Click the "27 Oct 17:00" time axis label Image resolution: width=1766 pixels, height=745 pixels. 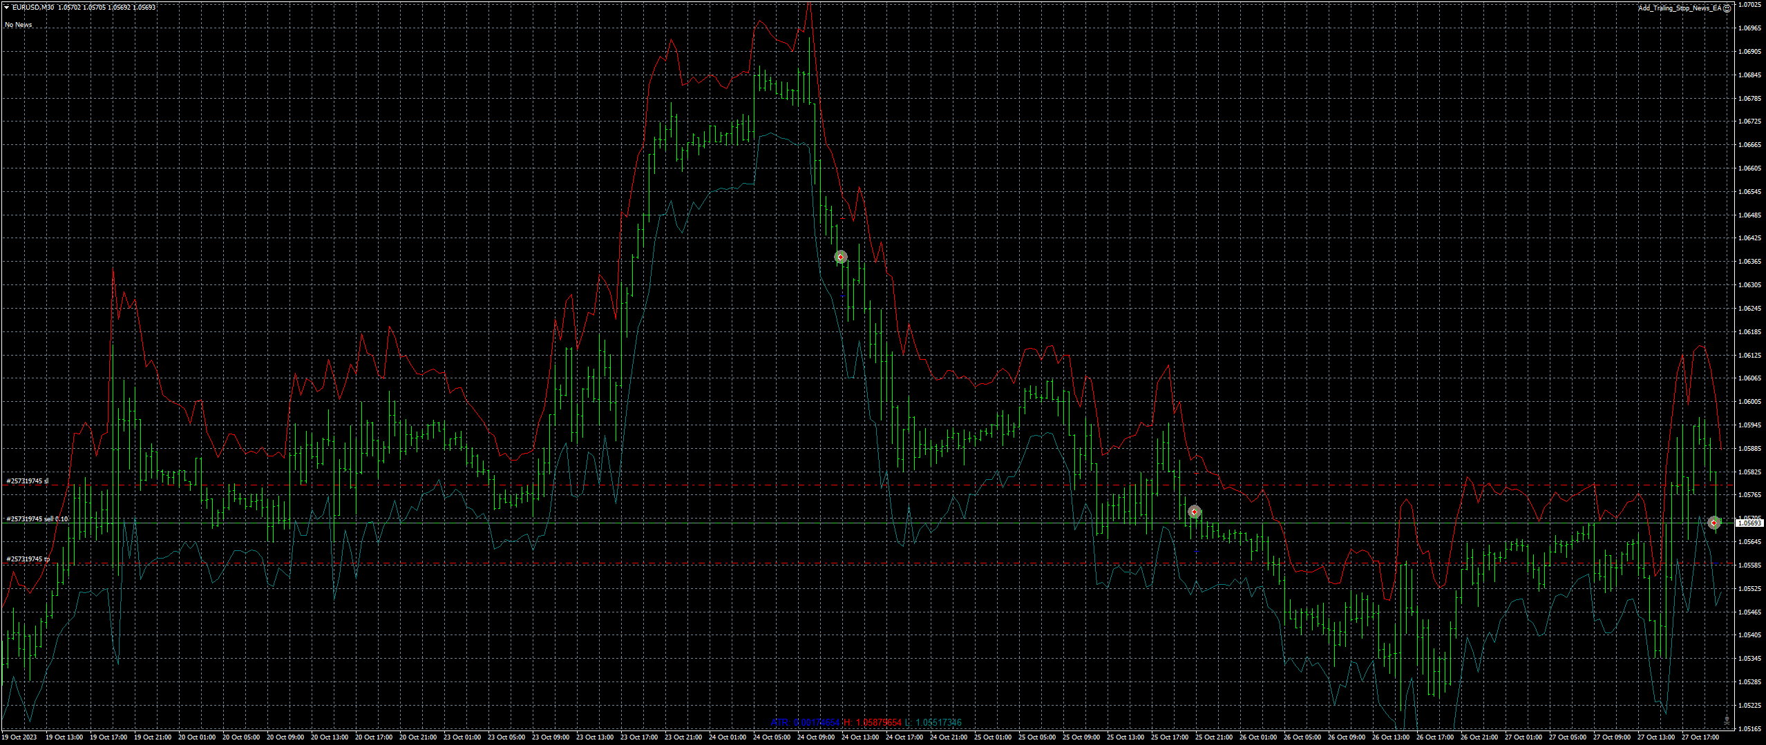click(1700, 737)
